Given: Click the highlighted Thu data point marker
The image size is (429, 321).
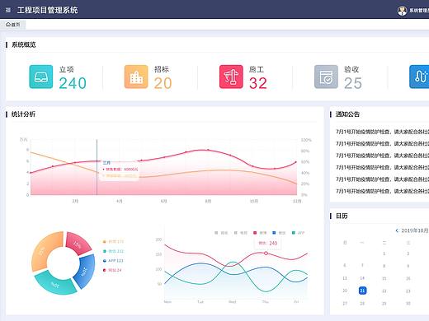Looking at the screenshot, I should pyautogui.click(x=266, y=254).
